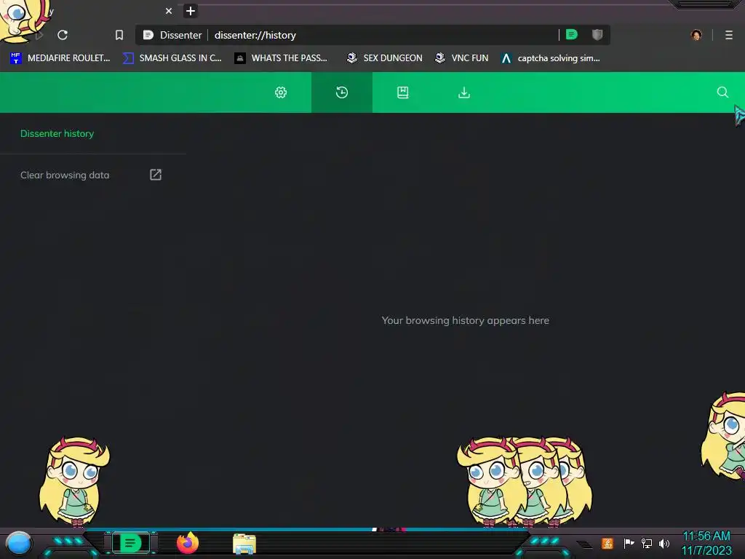This screenshot has height=559, width=745.
Task: Click 'Your browsing history appears here' text
Action: 465,320
